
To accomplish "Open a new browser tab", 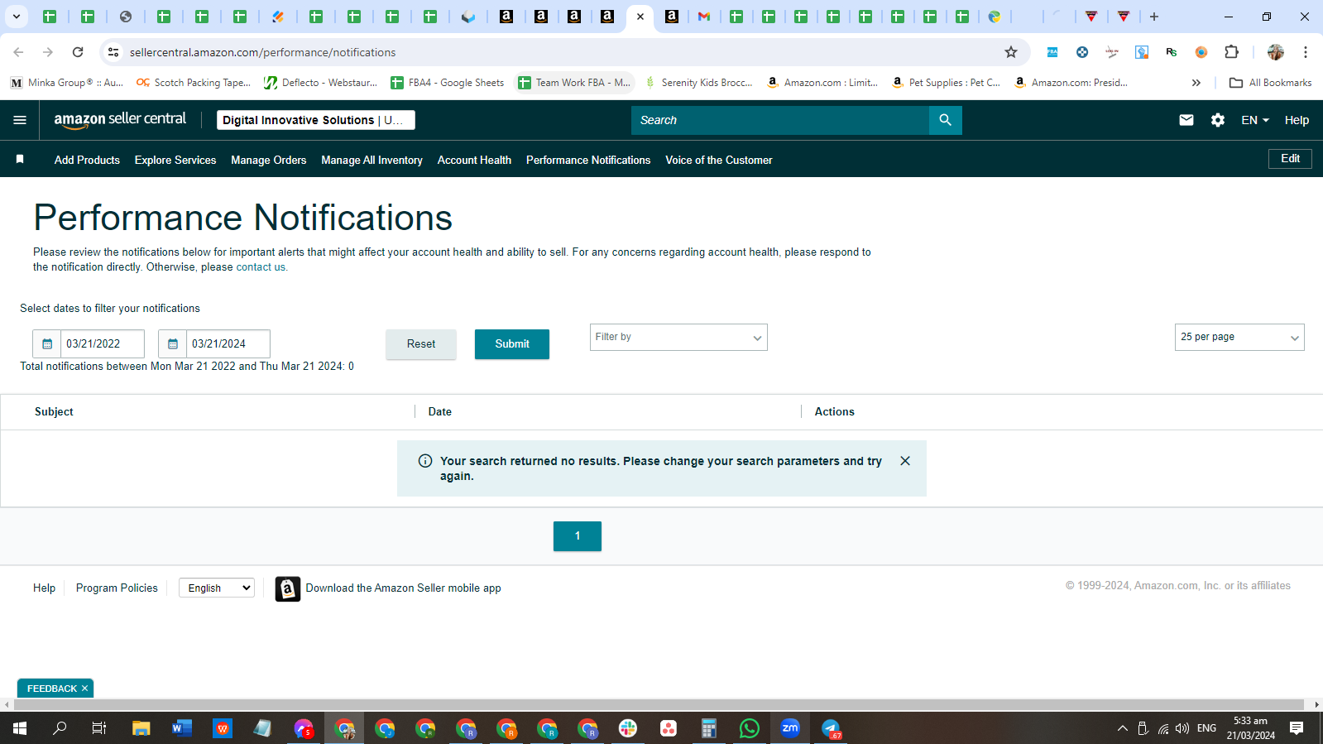I will (x=1154, y=17).
